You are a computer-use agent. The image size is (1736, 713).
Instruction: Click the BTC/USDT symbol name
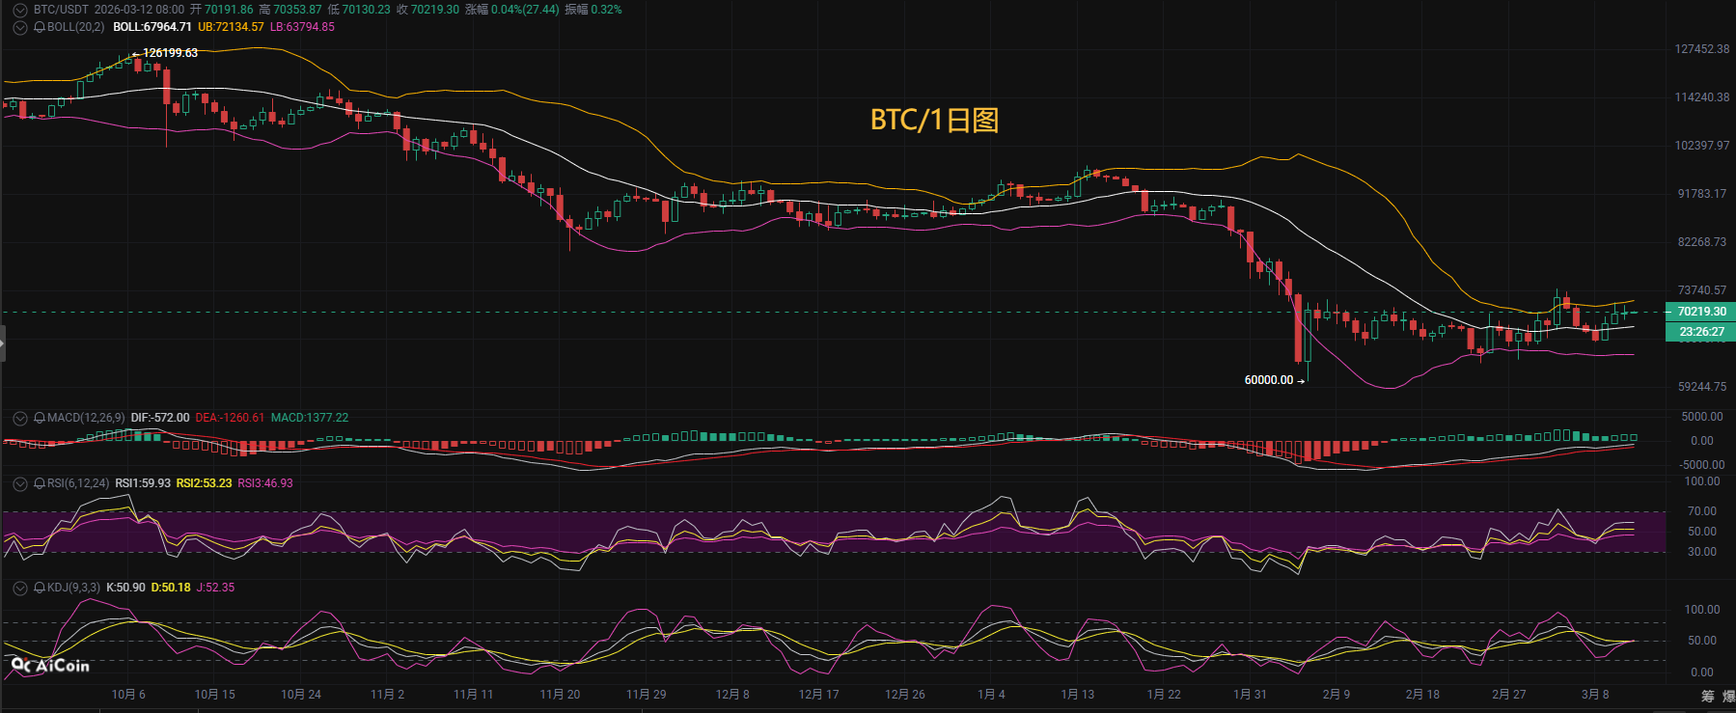pos(61,10)
